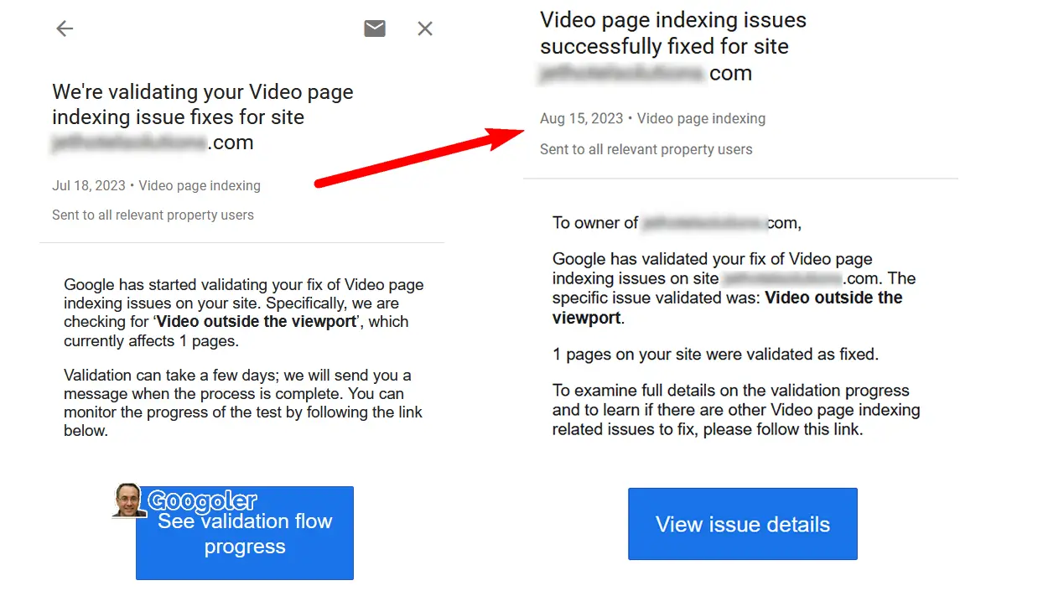
Task: Click the See validation flow progress button
Action: pyautogui.click(x=245, y=533)
